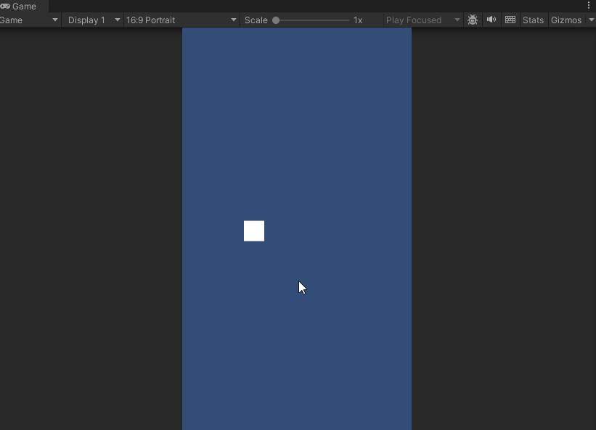Viewport: 596px width, 430px height.
Task: Open the Game view mode dropdown
Action: [x=30, y=20]
